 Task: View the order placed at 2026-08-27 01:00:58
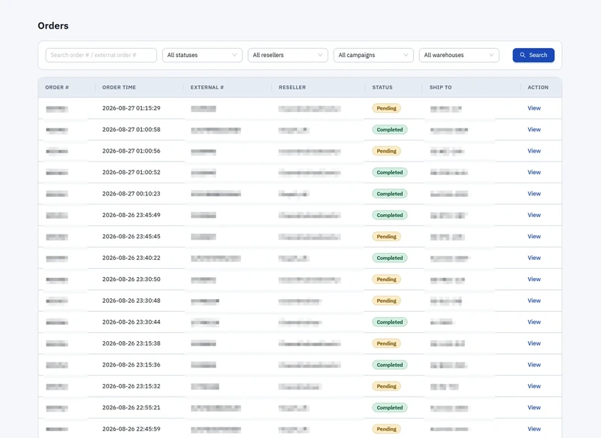(534, 129)
